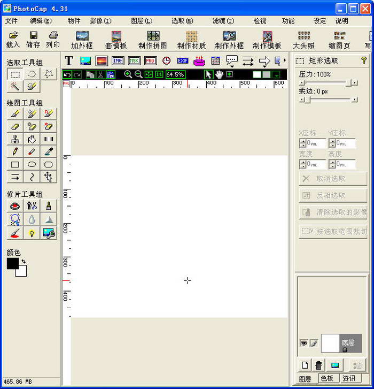Decrease the 高度 spinner value
The image size is (374, 389).
332,166
